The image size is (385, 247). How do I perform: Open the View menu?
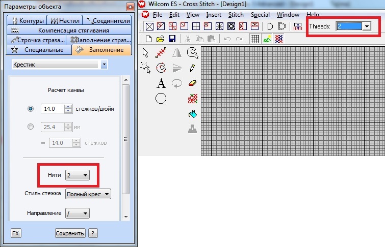193,15
